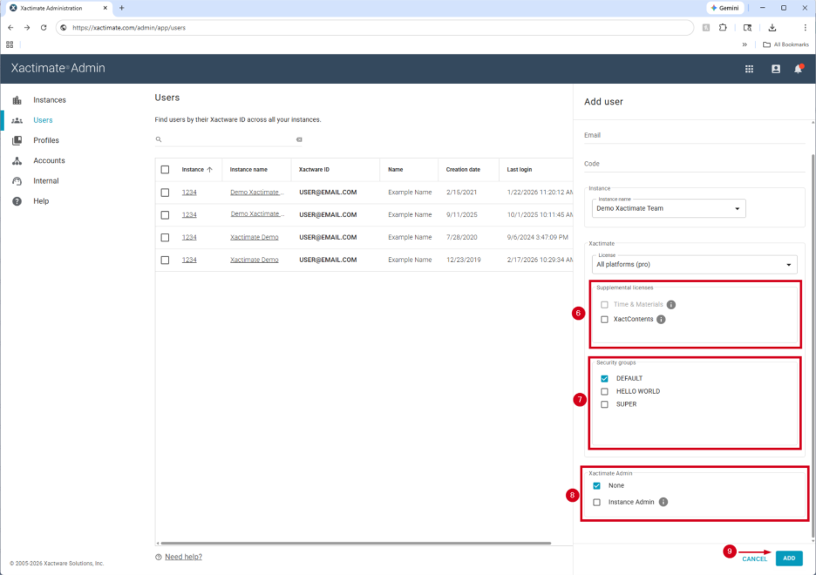Open the Instances sidebar icon
The height and width of the screenshot is (575, 816).
(17, 100)
